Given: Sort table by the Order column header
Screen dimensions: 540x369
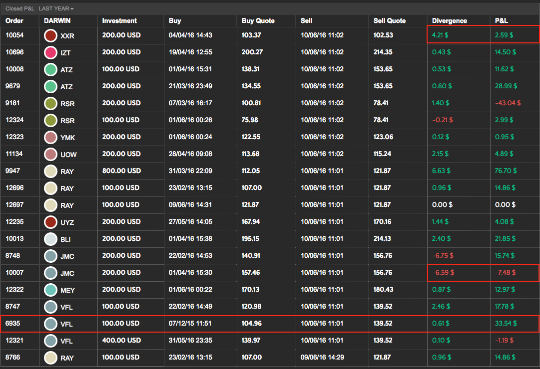Looking at the screenshot, I should tap(14, 20).
